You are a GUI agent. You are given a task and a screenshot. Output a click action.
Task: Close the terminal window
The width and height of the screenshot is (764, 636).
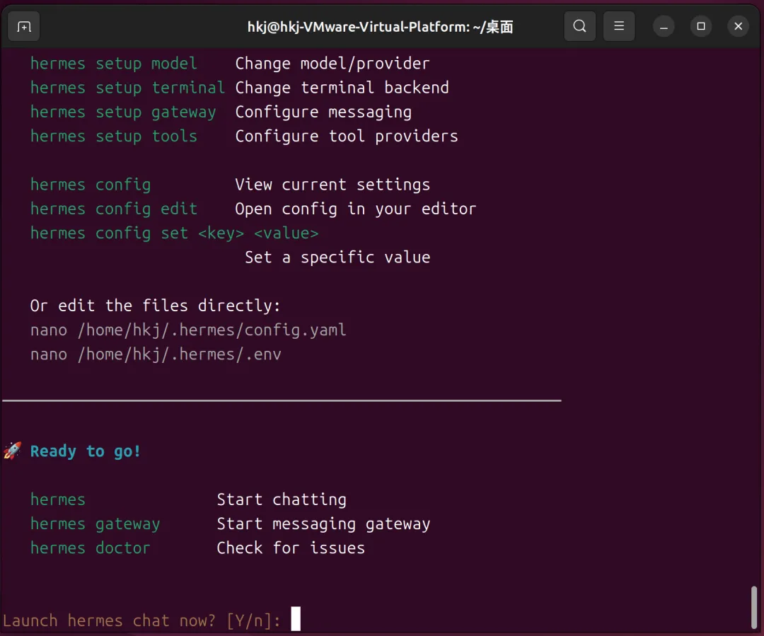coord(738,26)
